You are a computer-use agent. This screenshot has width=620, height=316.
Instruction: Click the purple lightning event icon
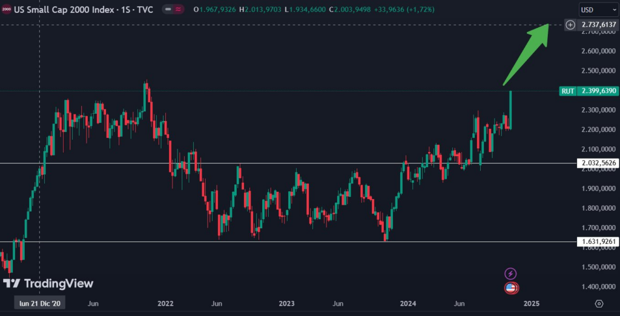[x=511, y=273]
